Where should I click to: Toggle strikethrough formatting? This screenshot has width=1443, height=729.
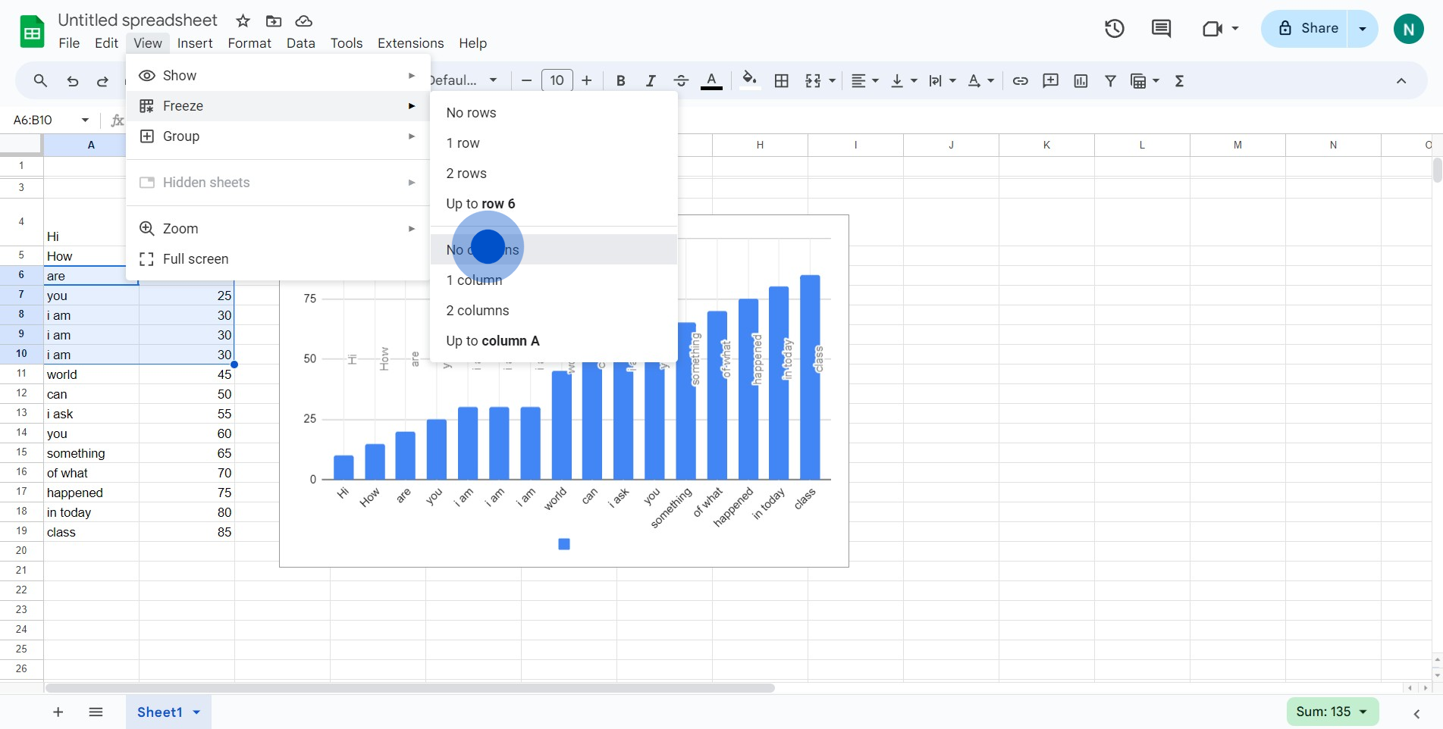point(681,81)
